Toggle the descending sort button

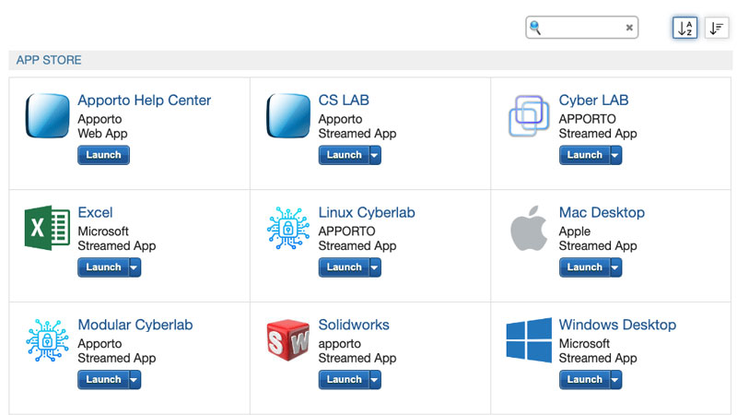tap(717, 28)
